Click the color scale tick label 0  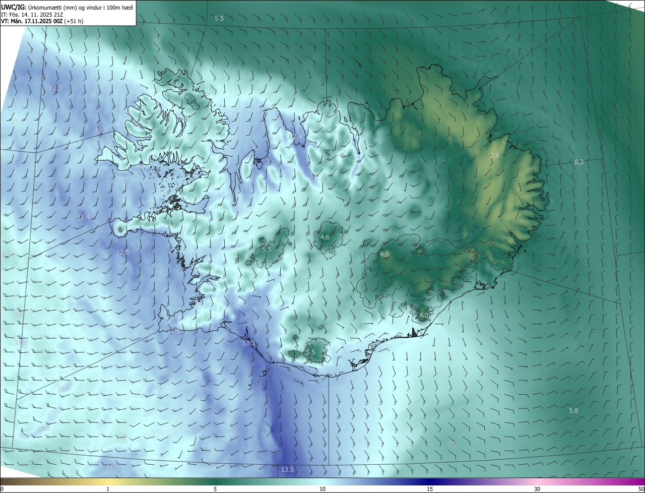click(2, 489)
